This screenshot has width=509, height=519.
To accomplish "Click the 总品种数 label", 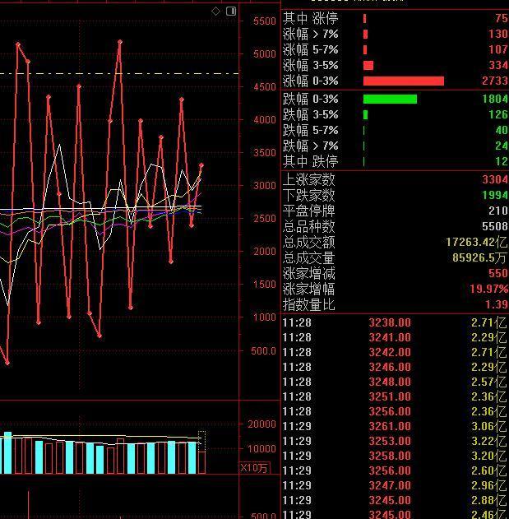I will click(309, 227).
